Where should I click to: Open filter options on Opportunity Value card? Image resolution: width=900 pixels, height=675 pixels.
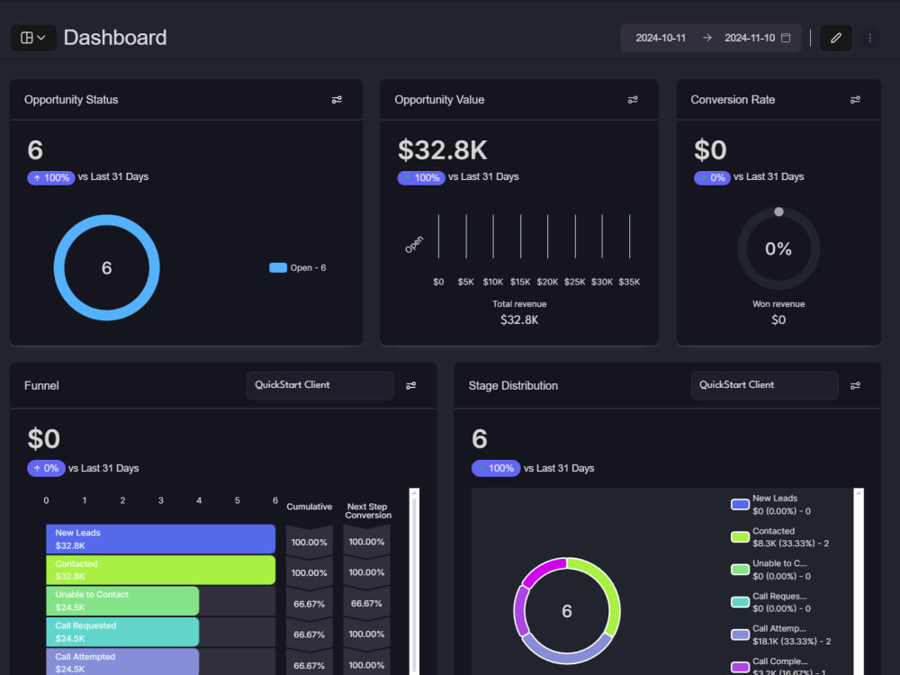[x=632, y=99]
